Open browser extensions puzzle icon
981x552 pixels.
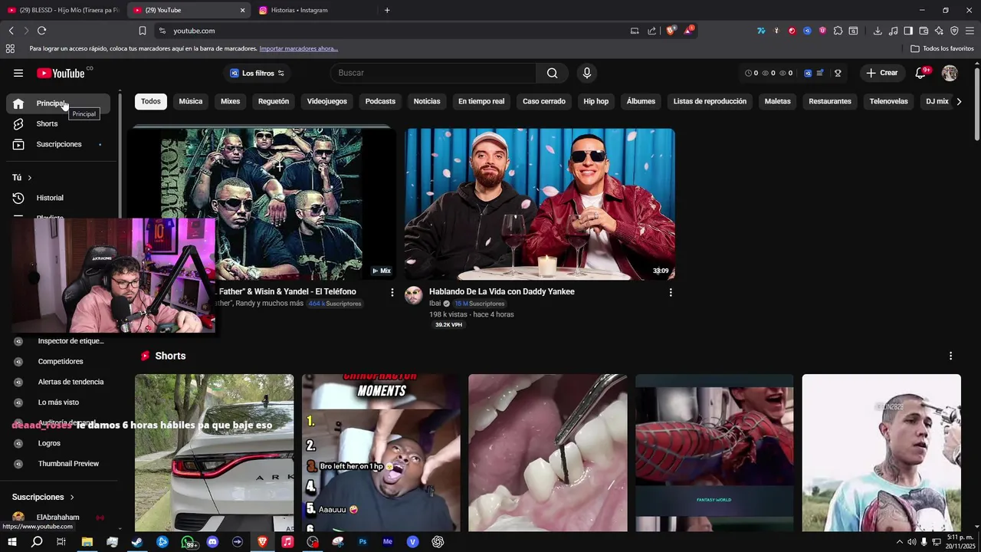838,31
